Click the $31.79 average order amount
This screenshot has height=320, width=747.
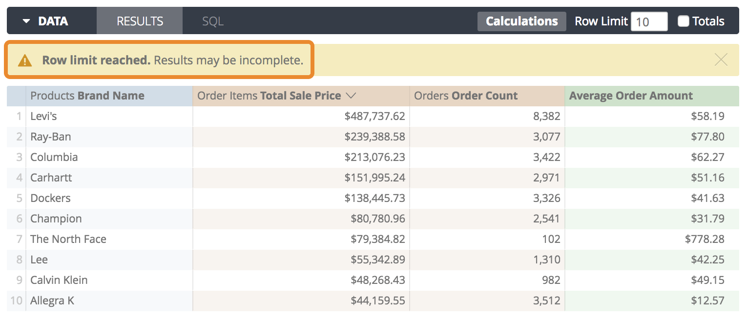click(707, 219)
